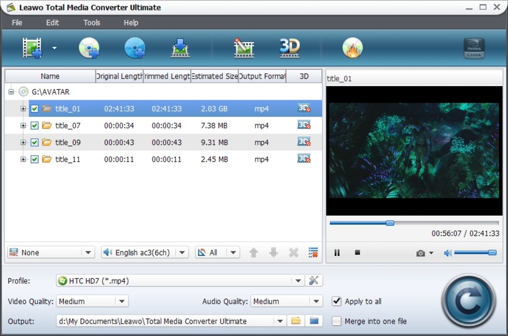
Task: Click the volume slider in preview
Action: (474, 253)
